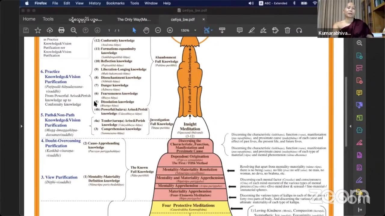Open the Edit menu
This screenshot has width=385, height=216.
point(67,3)
